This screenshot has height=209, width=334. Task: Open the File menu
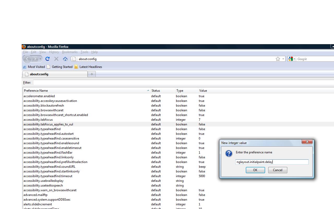pyautogui.click(x=26, y=52)
